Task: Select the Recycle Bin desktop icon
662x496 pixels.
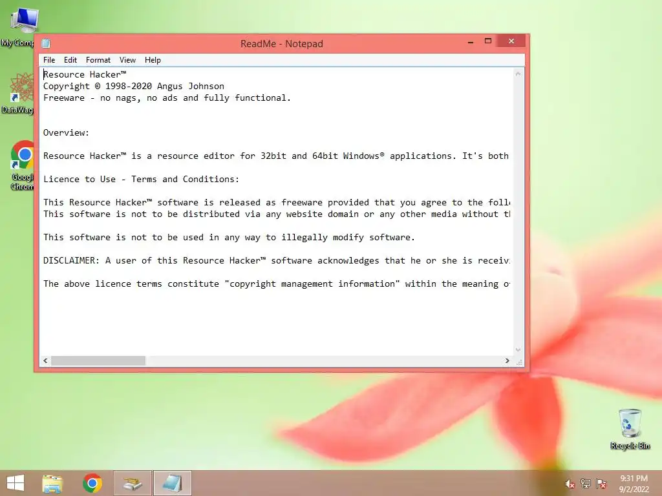Action: pyautogui.click(x=630, y=429)
